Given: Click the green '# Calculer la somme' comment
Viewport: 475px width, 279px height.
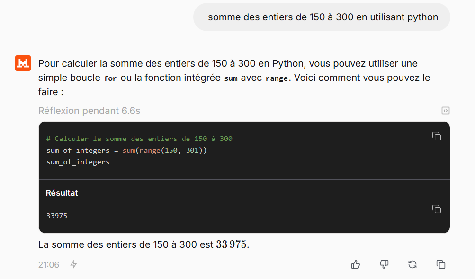Looking at the screenshot, I should point(139,139).
